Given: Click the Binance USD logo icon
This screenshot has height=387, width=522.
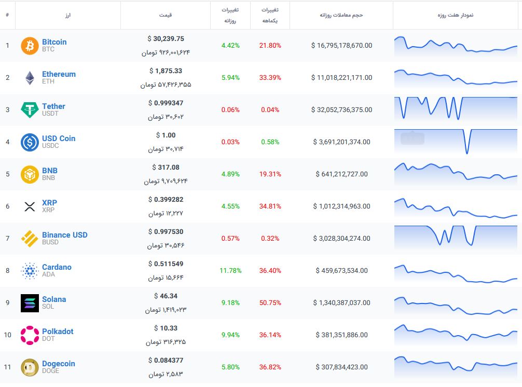Looking at the screenshot, I should [30, 239].
